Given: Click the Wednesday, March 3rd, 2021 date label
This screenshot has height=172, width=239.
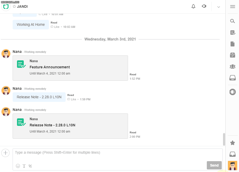Looking at the screenshot, I should coord(110,39).
